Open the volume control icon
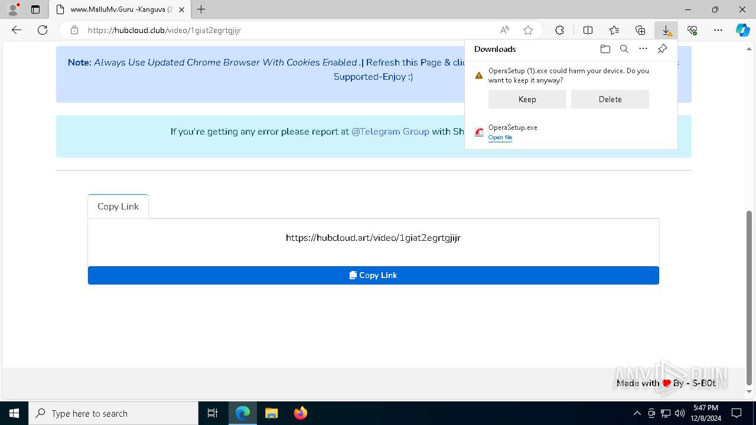Viewport: 756px width, 425px height. pyautogui.click(x=680, y=413)
